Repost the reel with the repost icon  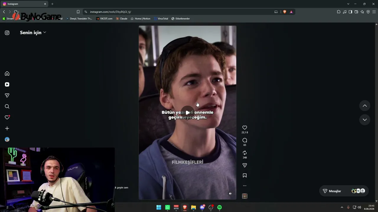pyautogui.click(x=245, y=153)
